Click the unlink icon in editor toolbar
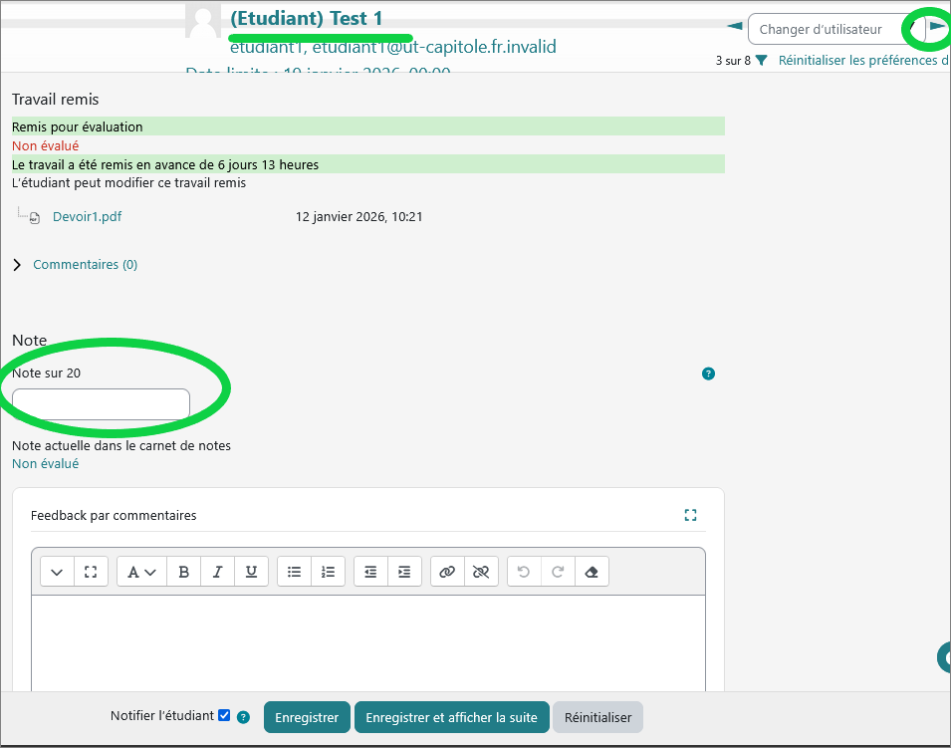The width and height of the screenshot is (951, 748). pyautogui.click(x=481, y=572)
